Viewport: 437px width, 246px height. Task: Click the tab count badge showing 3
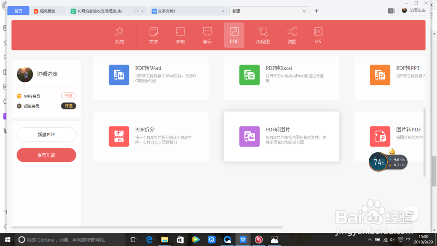[x=391, y=11]
